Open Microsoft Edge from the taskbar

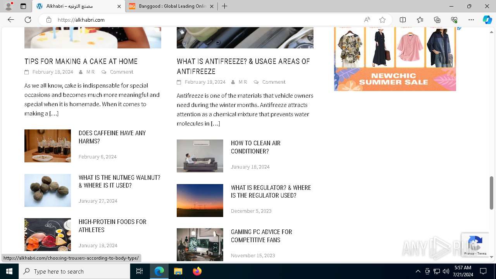159,271
